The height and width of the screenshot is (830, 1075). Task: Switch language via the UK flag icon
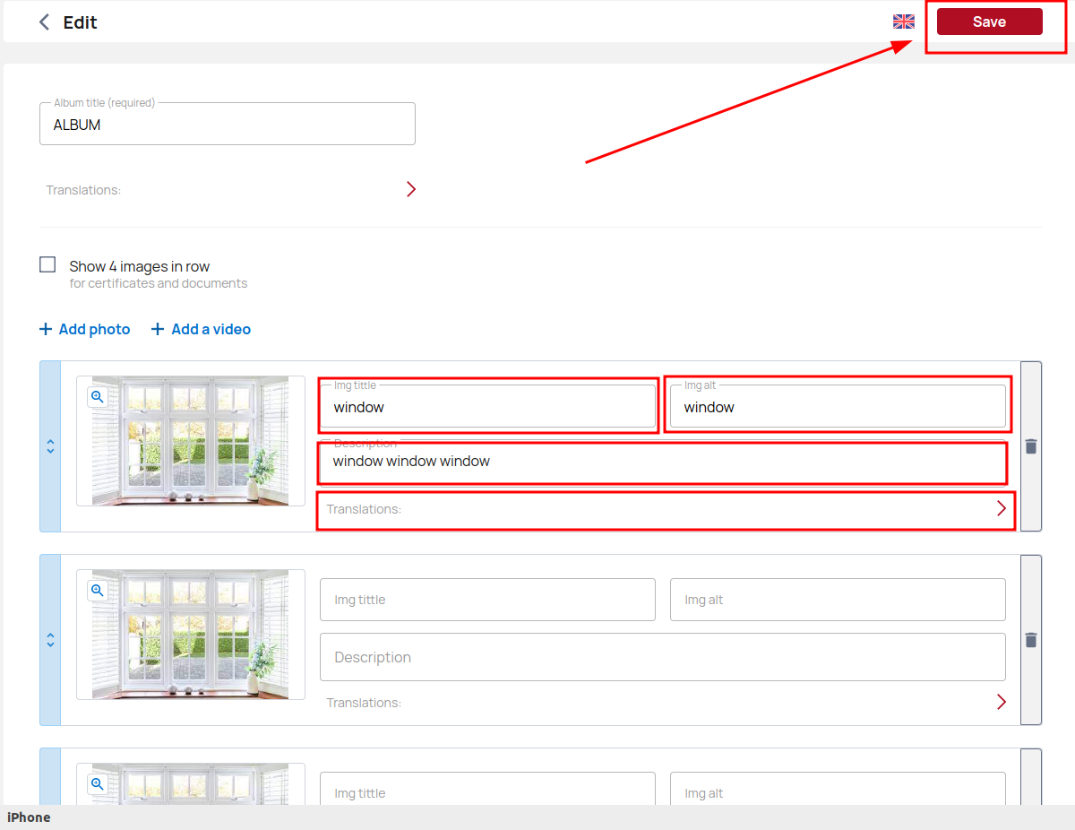point(904,22)
